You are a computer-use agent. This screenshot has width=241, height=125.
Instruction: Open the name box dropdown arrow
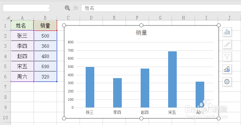(x=48, y=8)
